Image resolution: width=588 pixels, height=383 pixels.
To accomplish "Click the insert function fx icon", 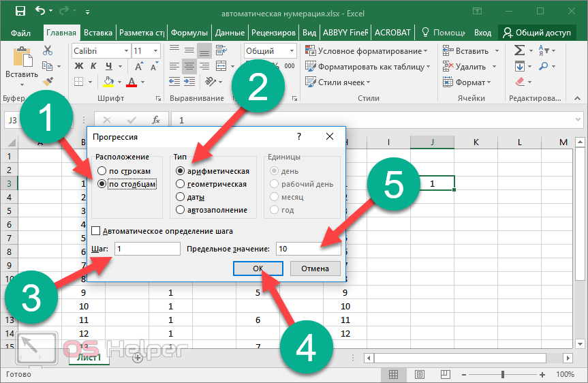I will (x=155, y=120).
